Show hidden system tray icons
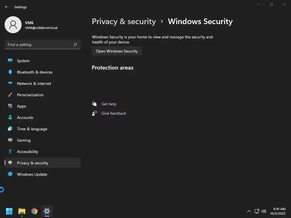Image resolution: width=291 pixels, height=218 pixels. pyautogui.click(x=249, y=211)
